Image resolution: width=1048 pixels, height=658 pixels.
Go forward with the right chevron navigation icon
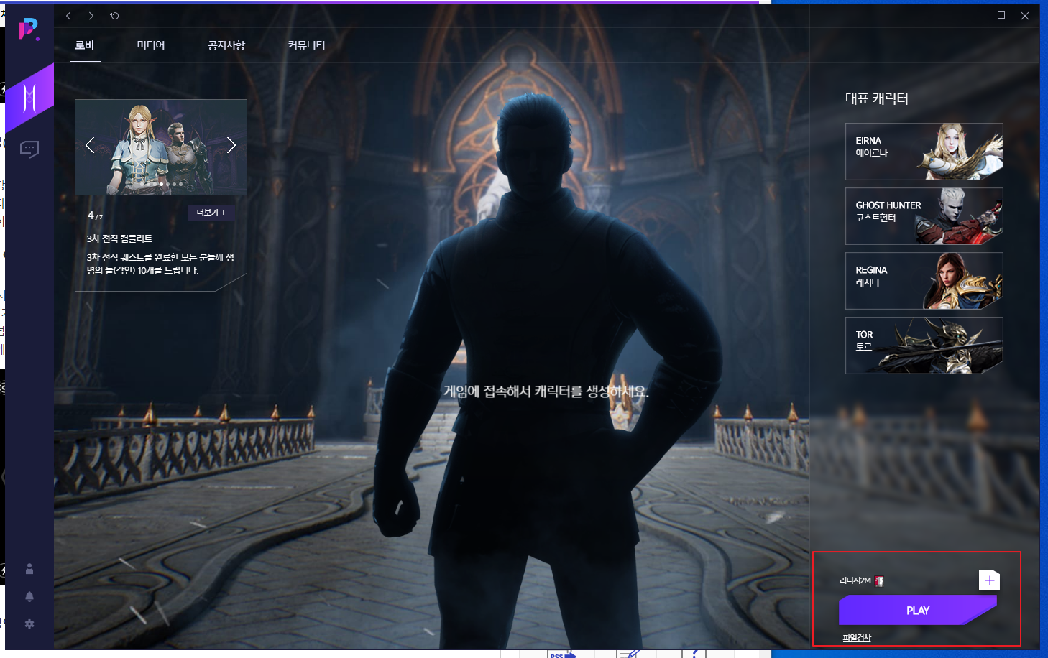pyautogui.click(x=91, y=16)
